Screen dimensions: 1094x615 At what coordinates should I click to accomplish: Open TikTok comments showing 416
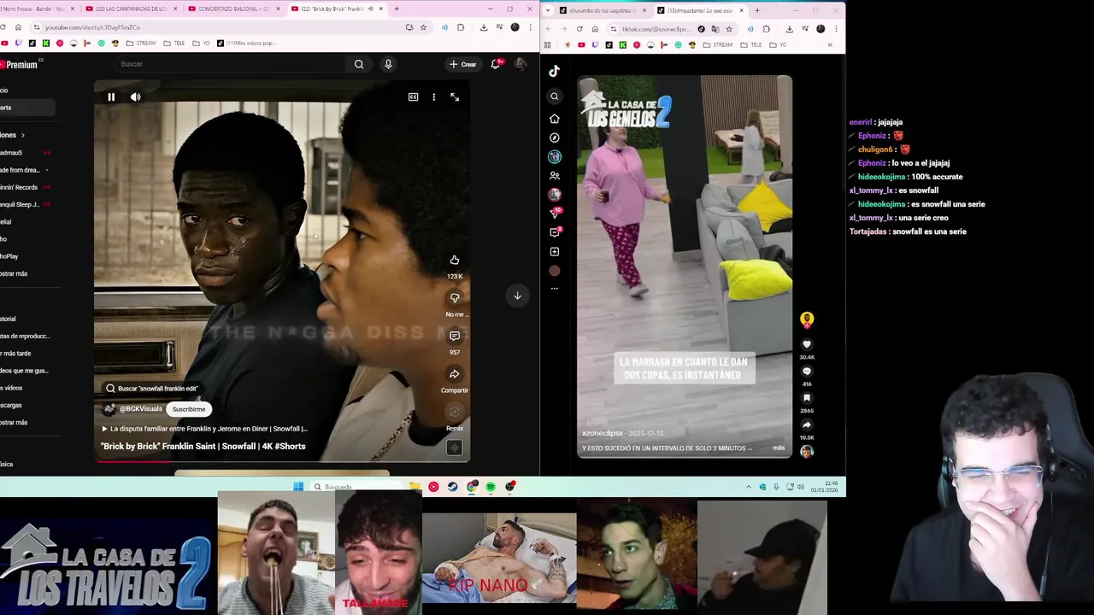[x=807, y=372]
